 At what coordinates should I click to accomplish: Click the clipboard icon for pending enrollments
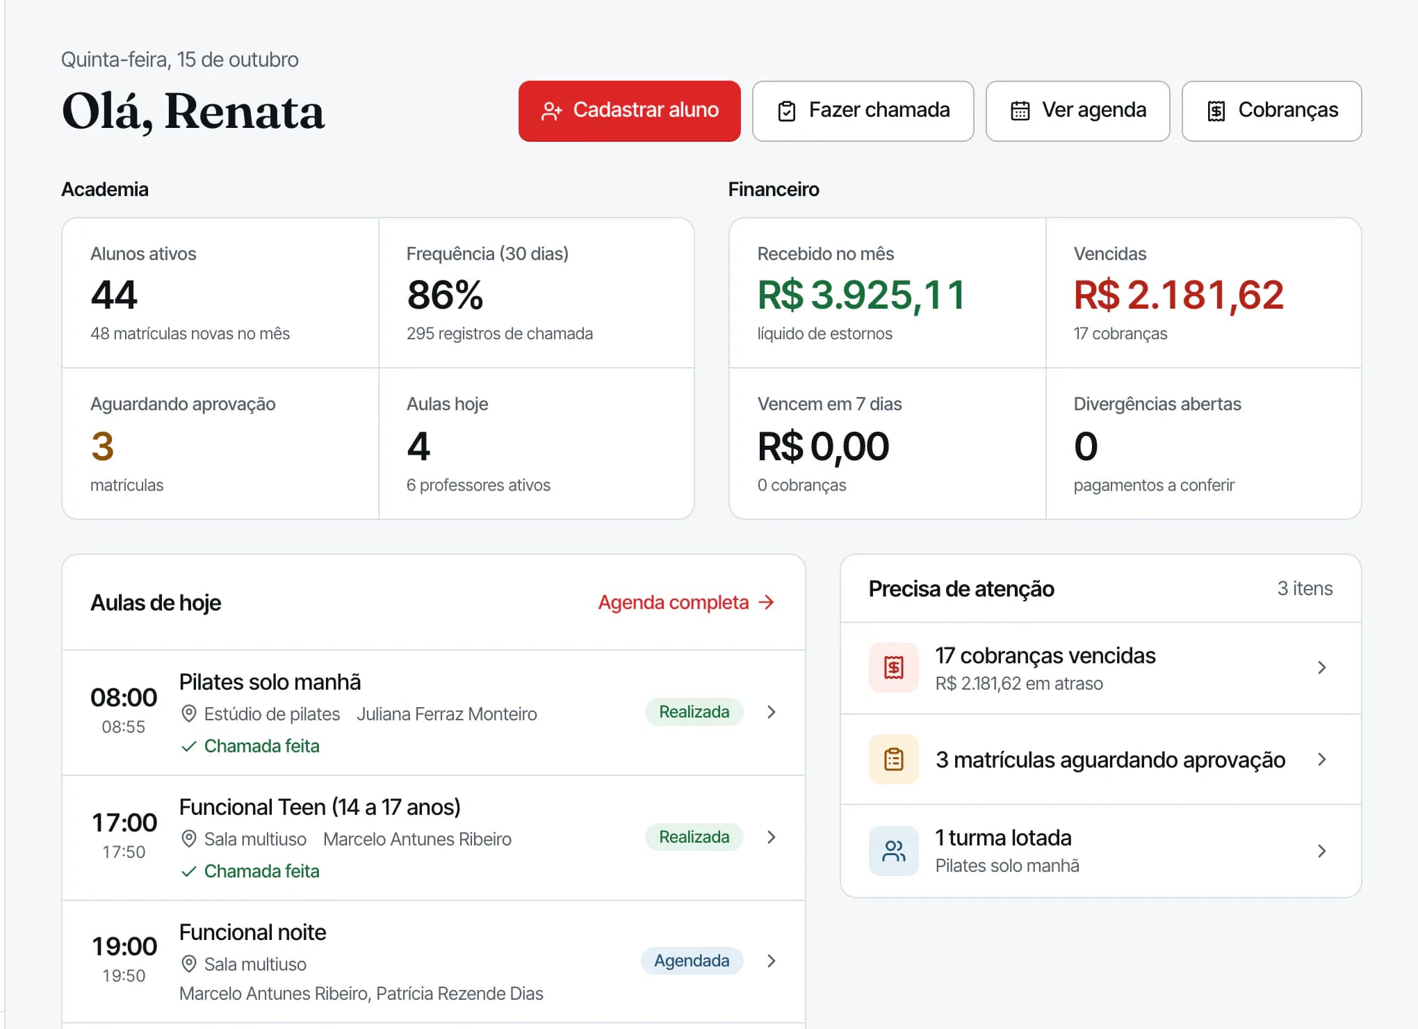[894, 759]
